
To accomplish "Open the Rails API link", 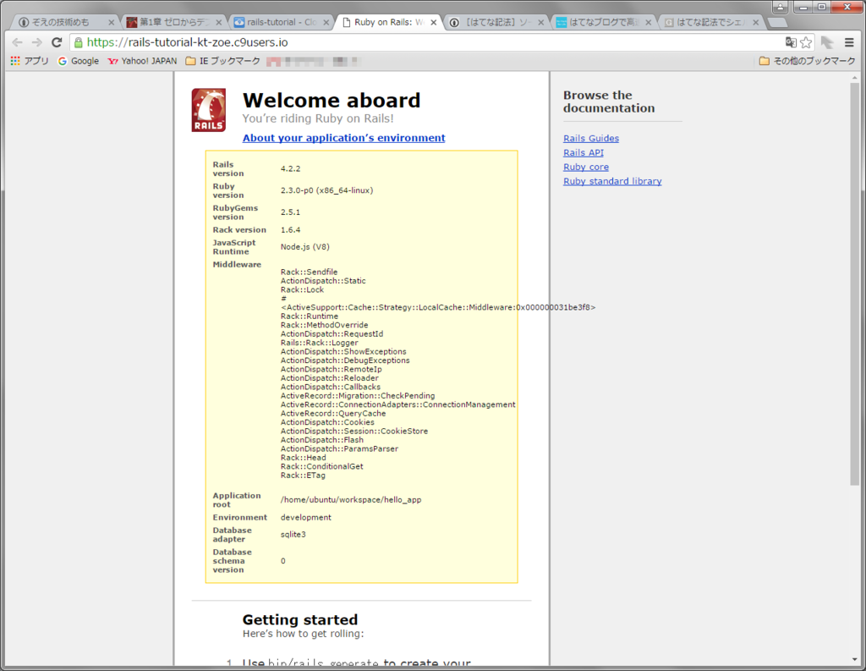I will coord(584,152).
